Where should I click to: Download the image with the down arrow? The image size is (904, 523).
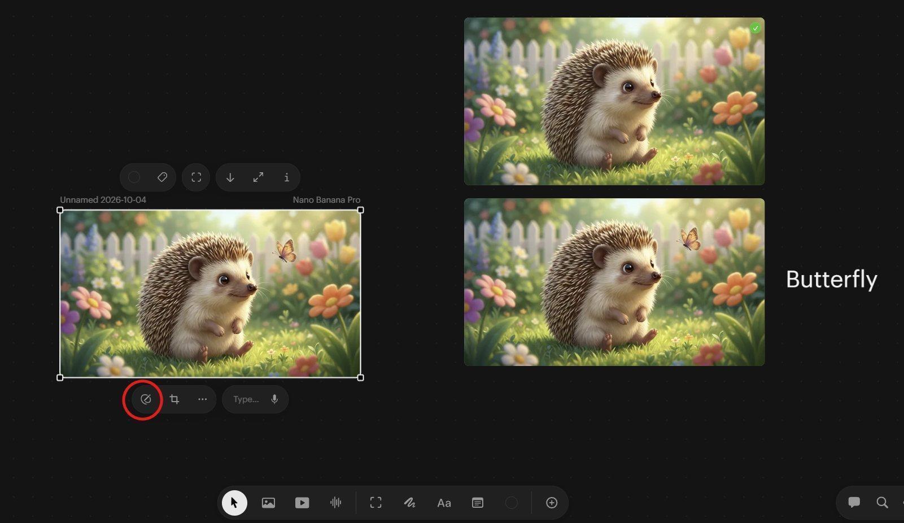(230, 177)
